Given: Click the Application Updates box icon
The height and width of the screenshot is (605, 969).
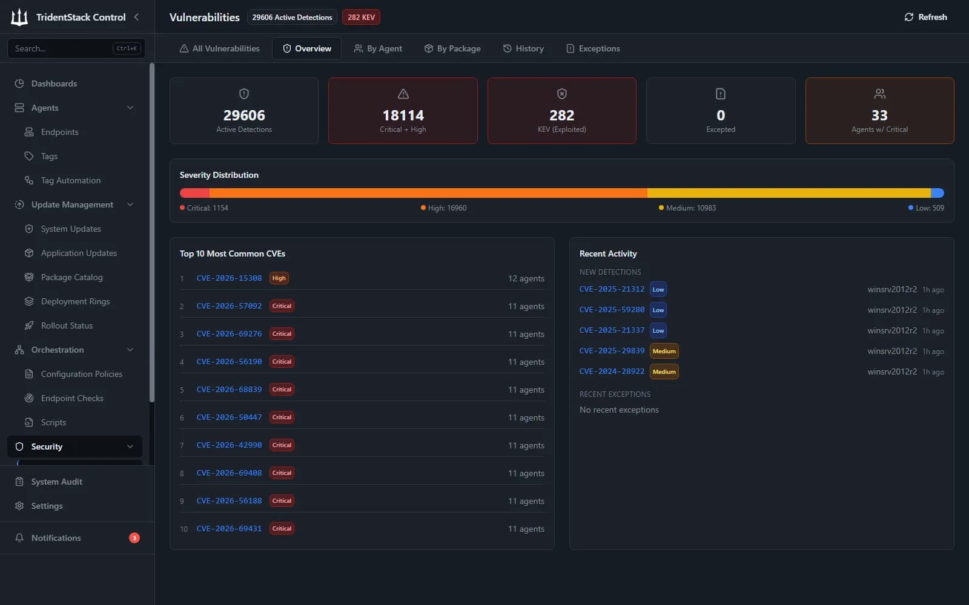Looking at the screenshot, I should point(28,253).
